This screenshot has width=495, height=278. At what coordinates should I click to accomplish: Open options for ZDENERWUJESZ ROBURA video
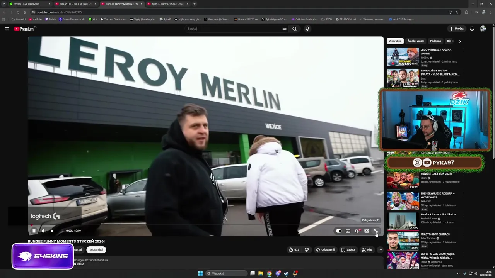click(463, 194)
